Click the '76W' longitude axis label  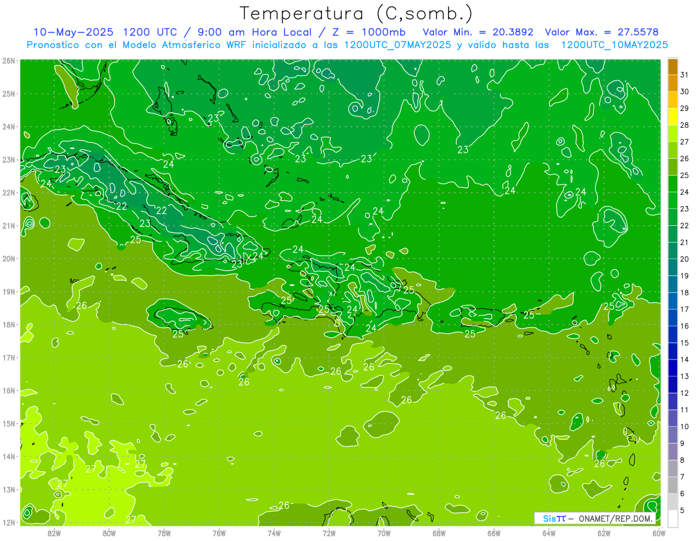(219, 533)
